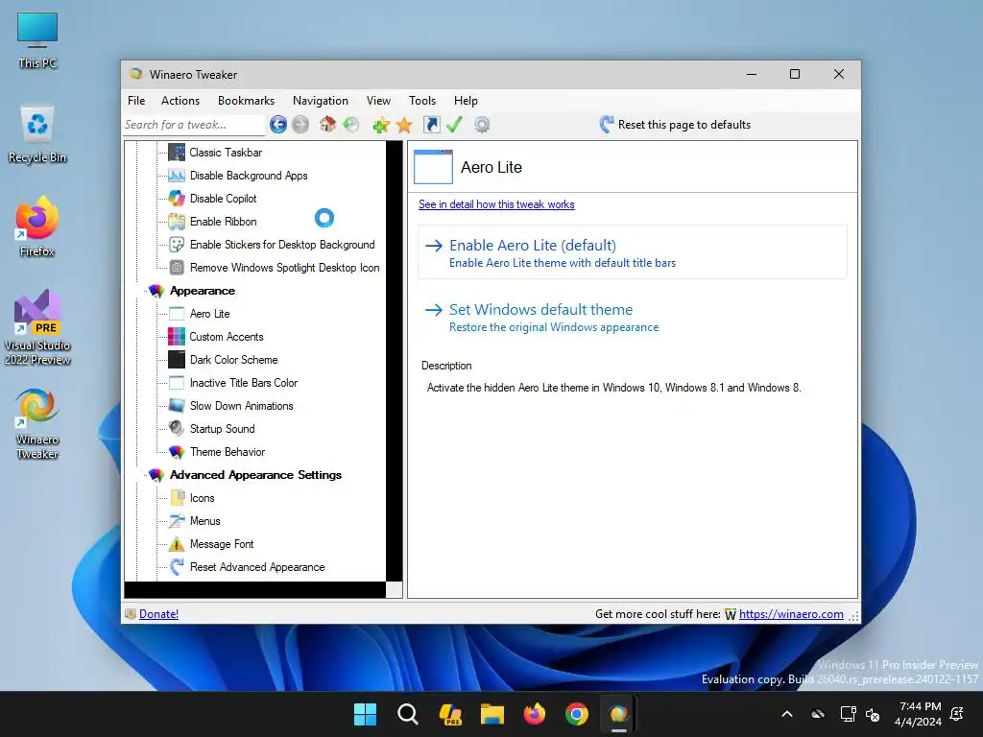This screenshot has height=737, width=983.
Task: Click the Menus item icon
Action: click(177, 521)
